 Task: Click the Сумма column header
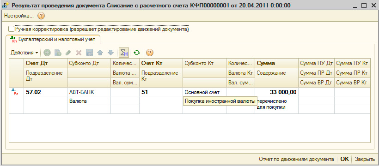tap(276, 63)
